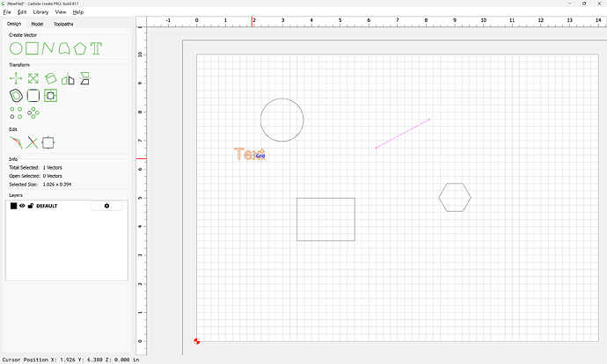This screenshot has width=607, height=364.
Task: Open DEFAULT layer gear settings button
Action: point(106,206)
